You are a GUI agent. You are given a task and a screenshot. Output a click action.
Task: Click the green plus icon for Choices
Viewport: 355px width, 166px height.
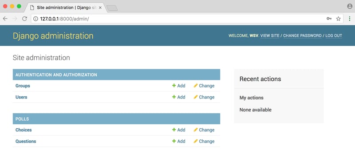(174, 130)
